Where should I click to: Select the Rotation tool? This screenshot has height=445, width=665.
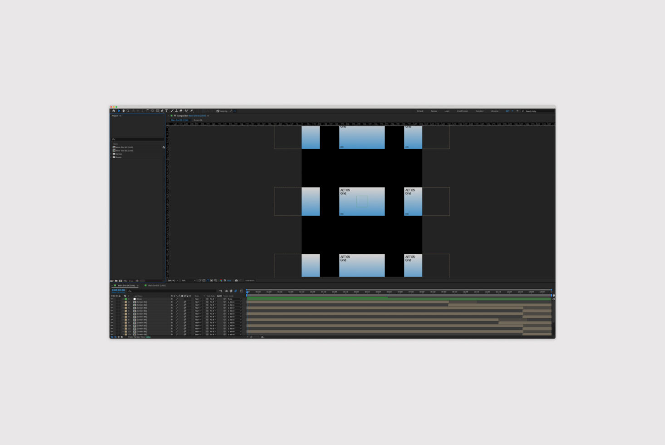(148, 111)
